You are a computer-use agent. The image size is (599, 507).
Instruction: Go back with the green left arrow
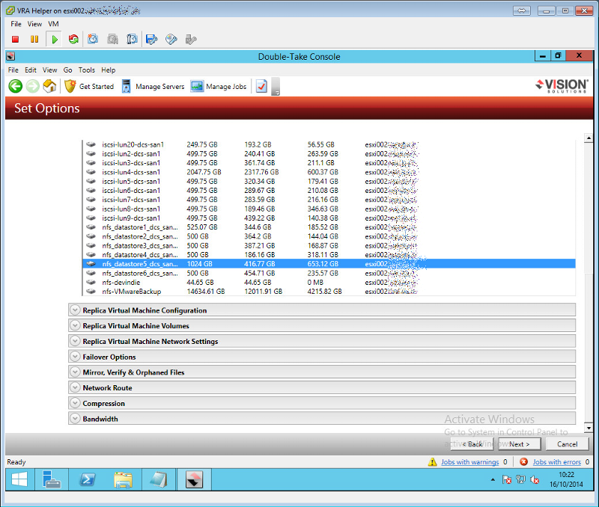coord(16,86)
